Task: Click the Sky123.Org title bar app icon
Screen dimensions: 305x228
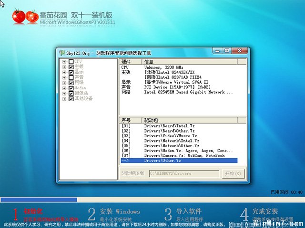Action: (60, 51)
